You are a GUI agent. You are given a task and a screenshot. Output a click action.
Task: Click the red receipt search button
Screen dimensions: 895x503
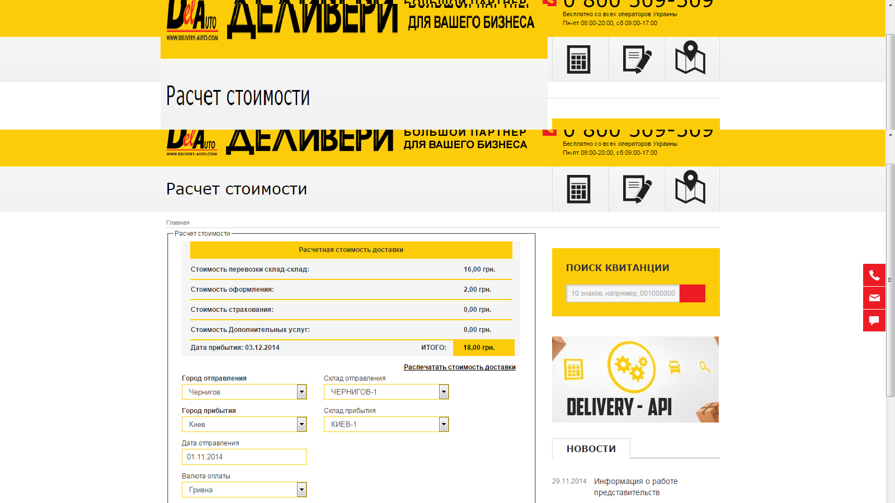point(693,293)
